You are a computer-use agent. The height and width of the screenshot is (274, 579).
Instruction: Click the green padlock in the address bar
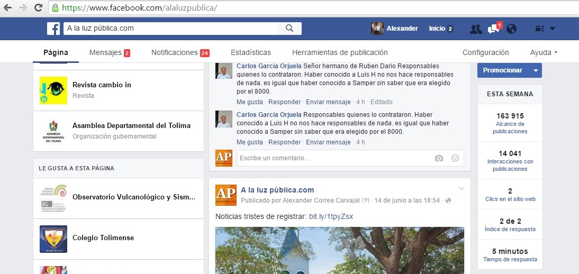[55, 8]
